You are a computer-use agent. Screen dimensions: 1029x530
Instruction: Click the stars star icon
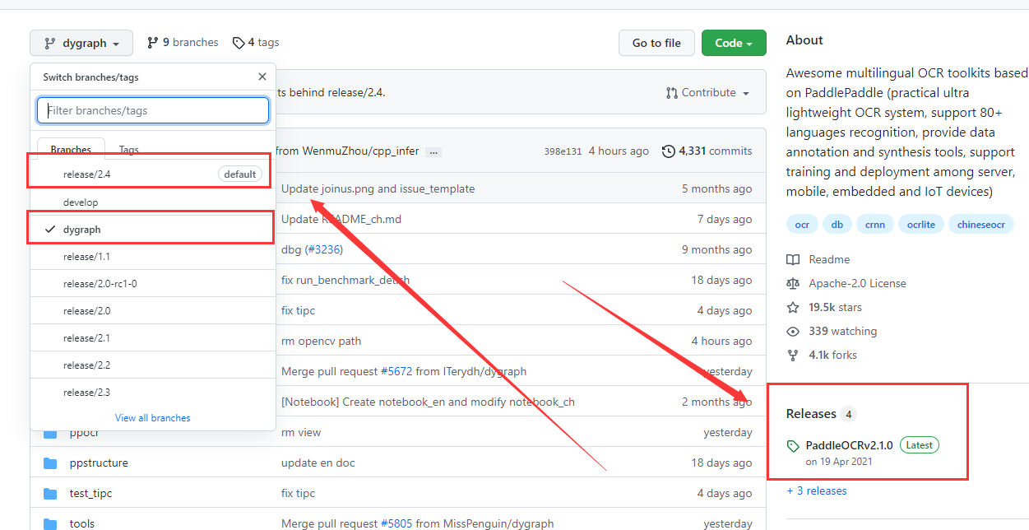tap(793, 307)
